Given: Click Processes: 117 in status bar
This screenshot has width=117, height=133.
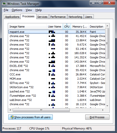Looking at the screenshot, I should 12,128.
